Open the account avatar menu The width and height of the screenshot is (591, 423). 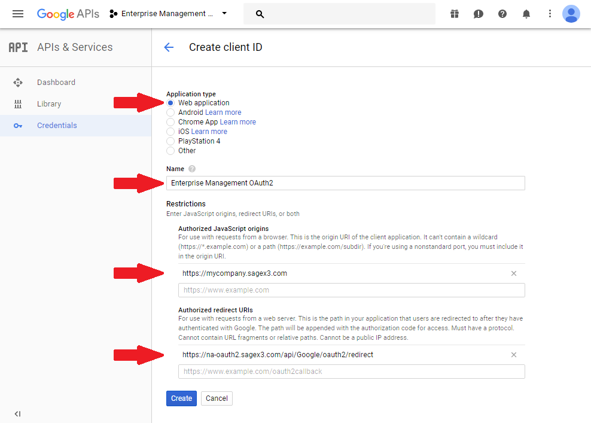coord(571,13)
